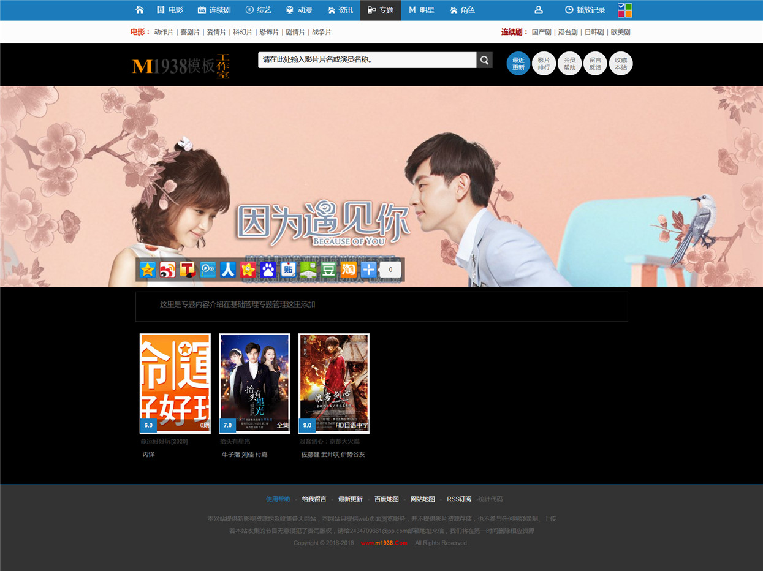The image size is (763, 571).
Task: Click the 影片排行 round button
Action: coord(544,64)
